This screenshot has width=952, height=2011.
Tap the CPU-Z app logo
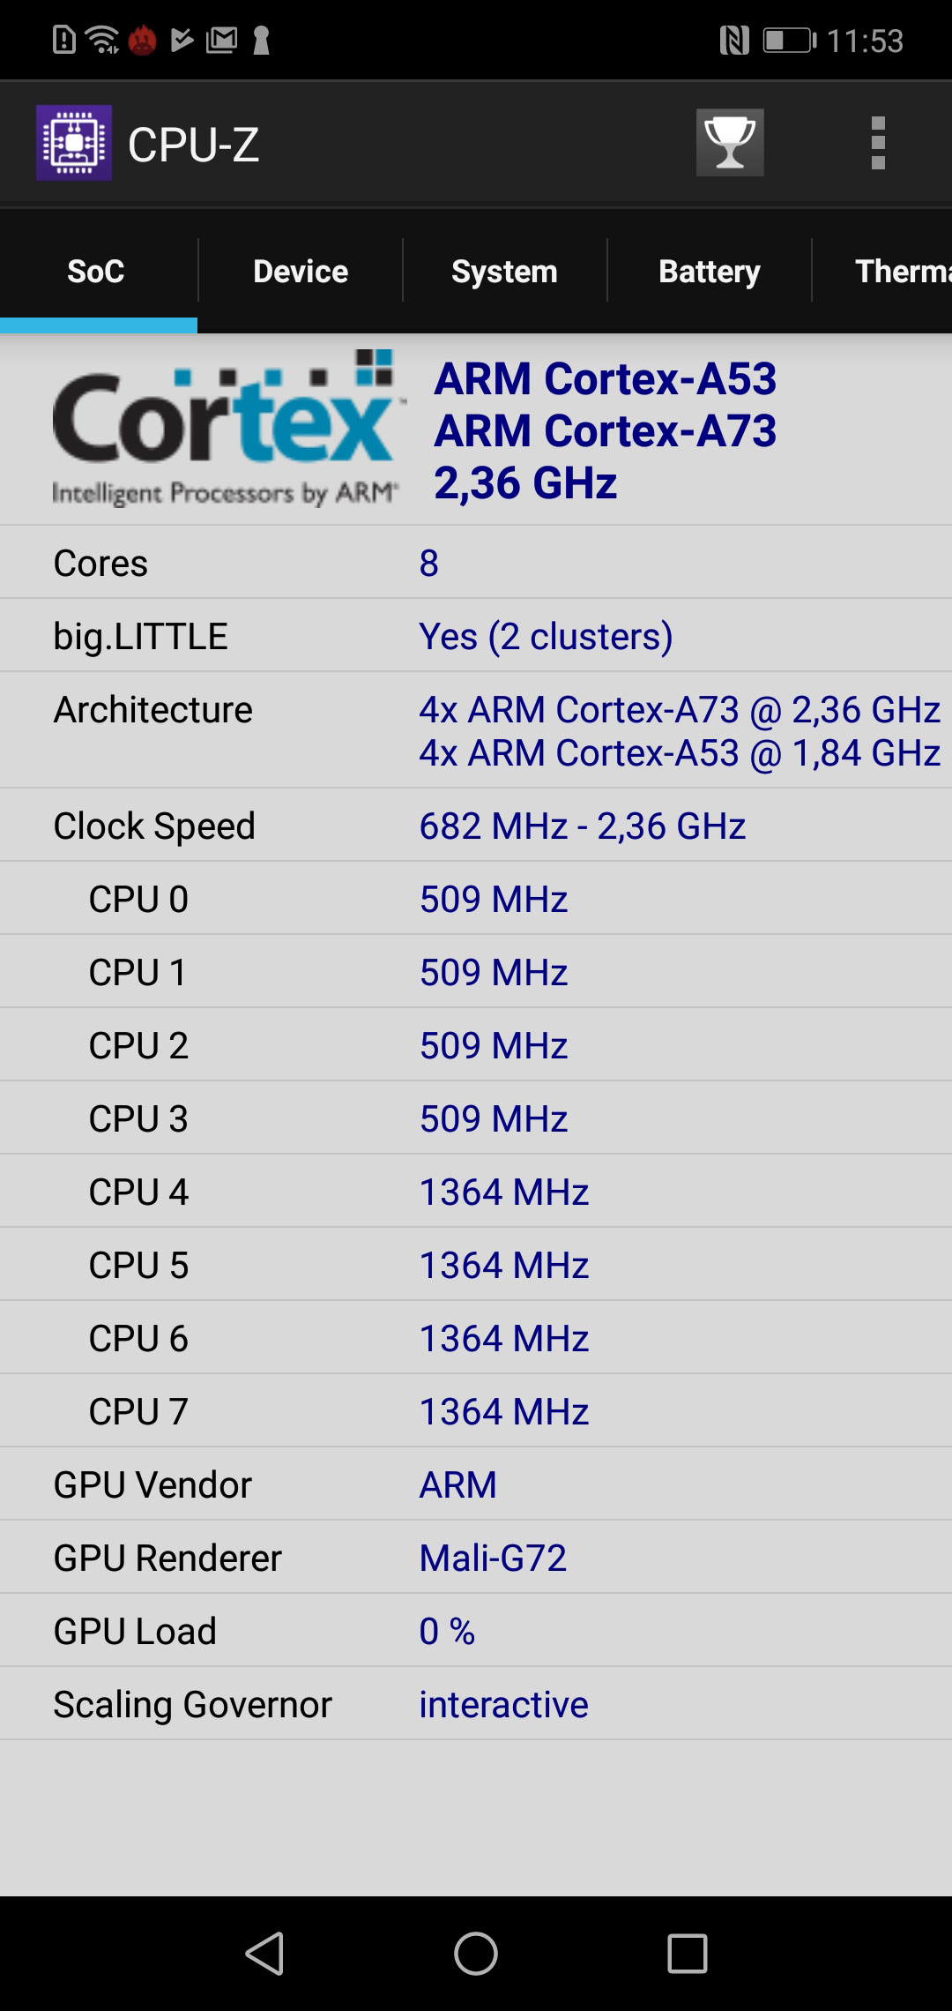[x=74, y=143]
